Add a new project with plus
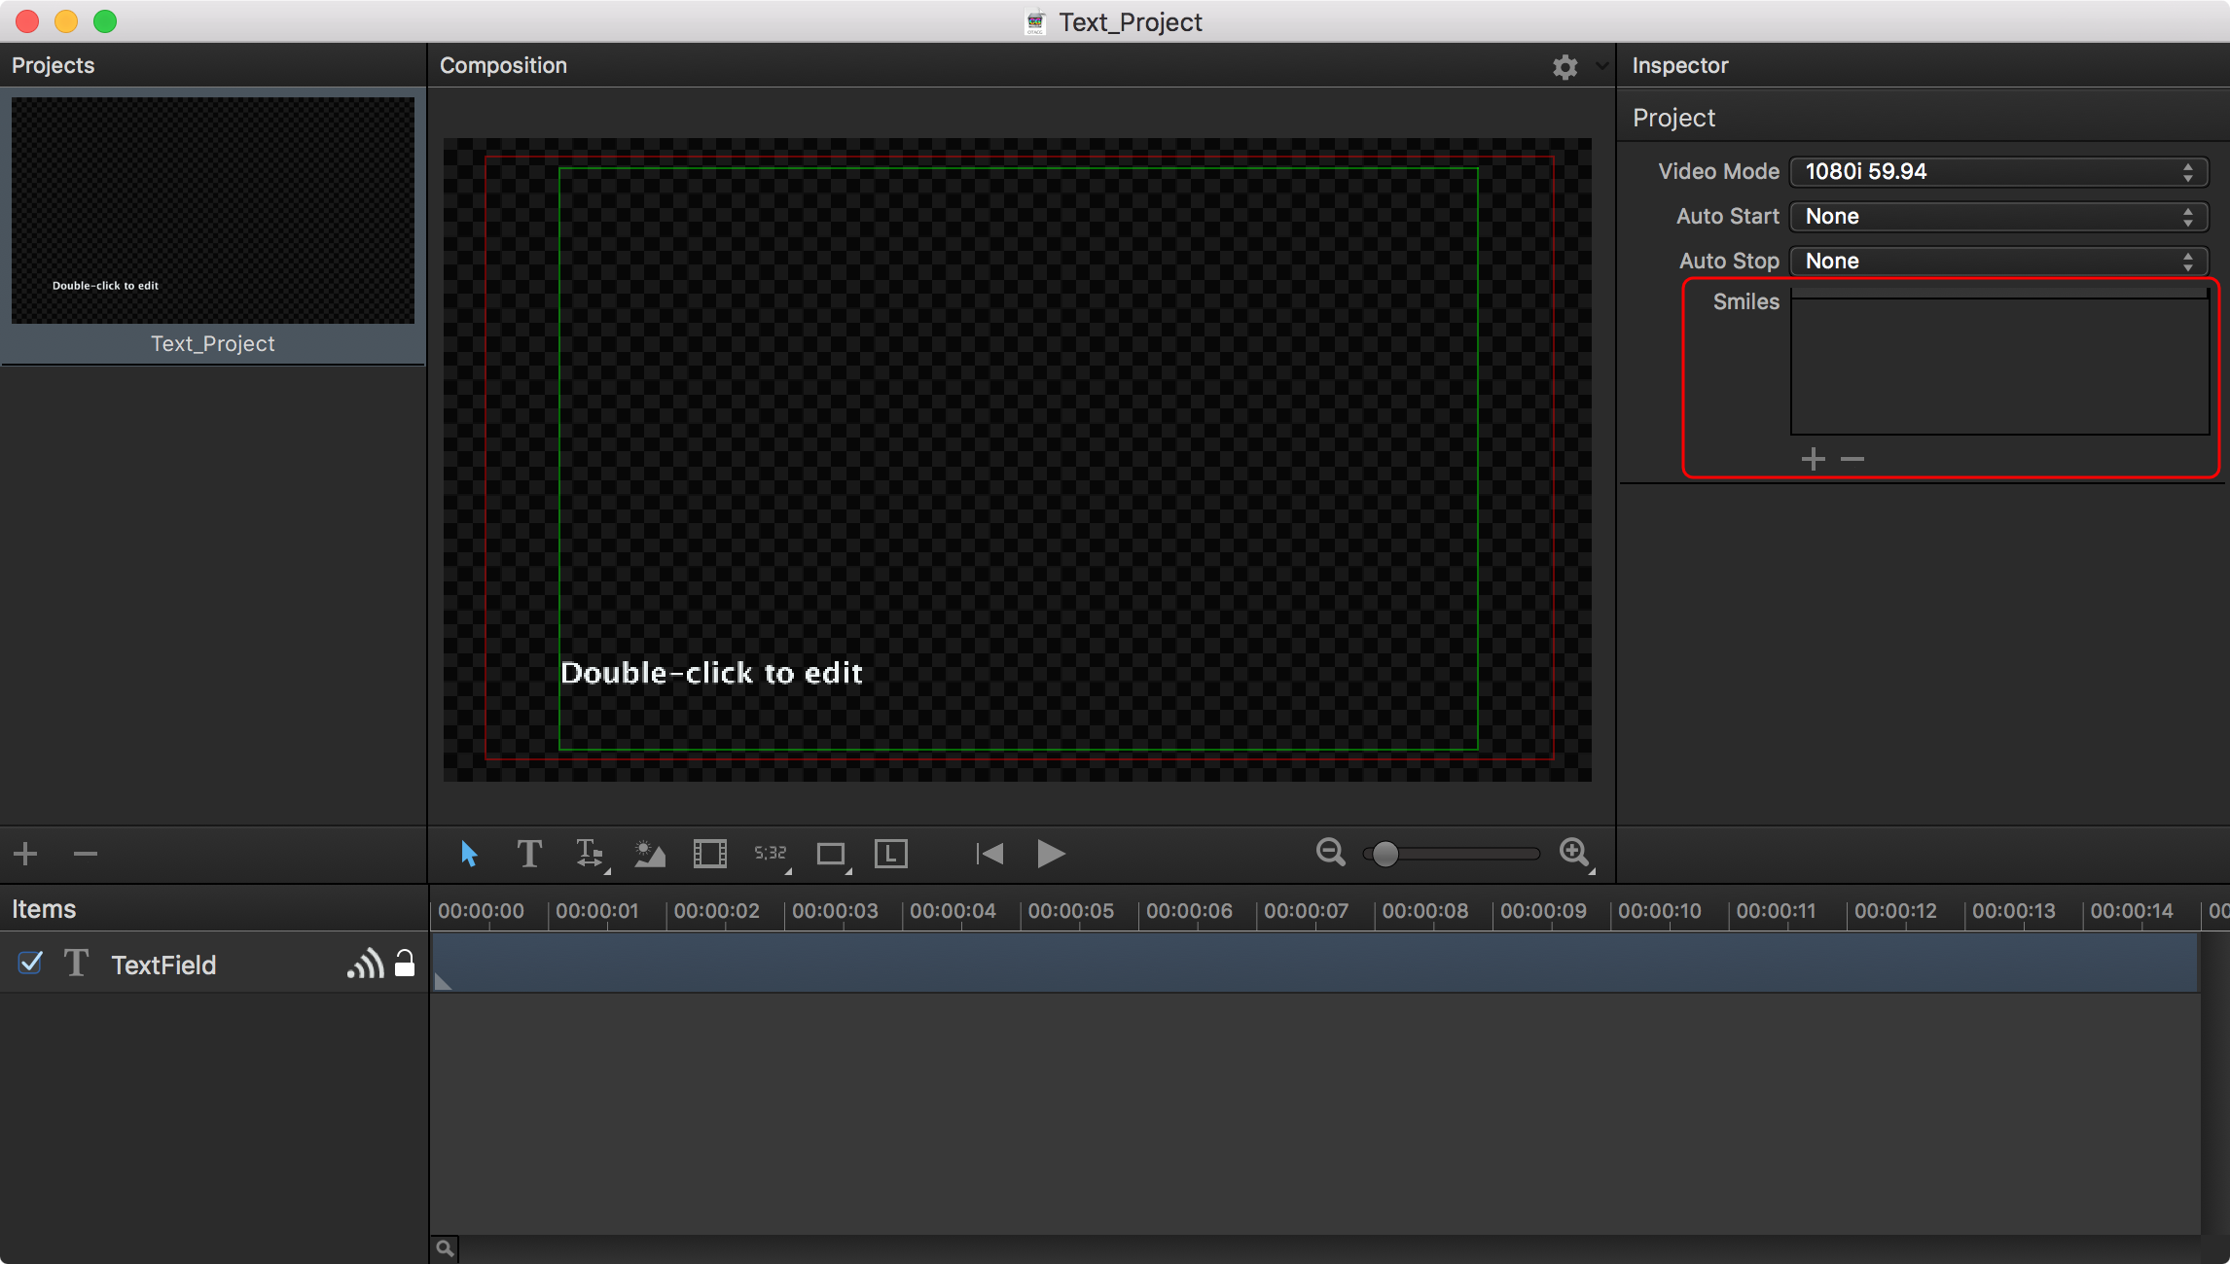Viewport: 2230px width, 1264px height. tap(25, 854)
